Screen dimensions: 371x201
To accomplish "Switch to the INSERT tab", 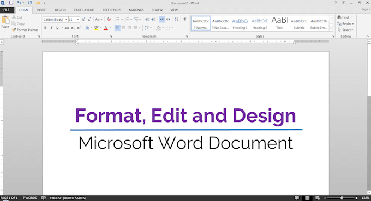I will click(x=41, y=10).
